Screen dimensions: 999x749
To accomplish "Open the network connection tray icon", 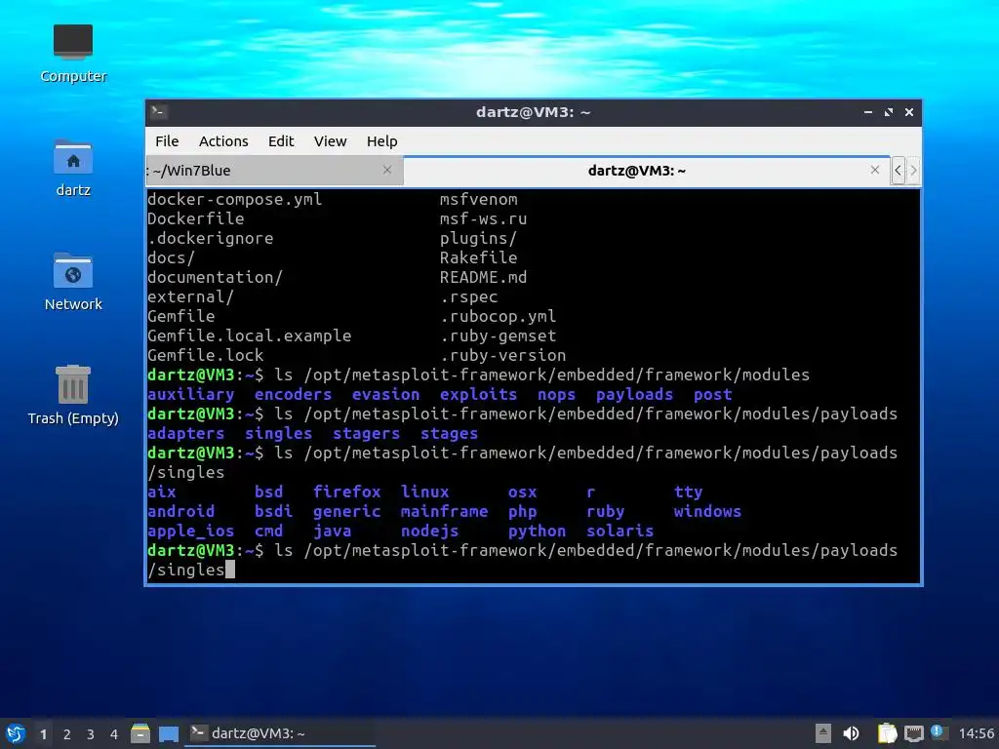I will click(913, 733).
